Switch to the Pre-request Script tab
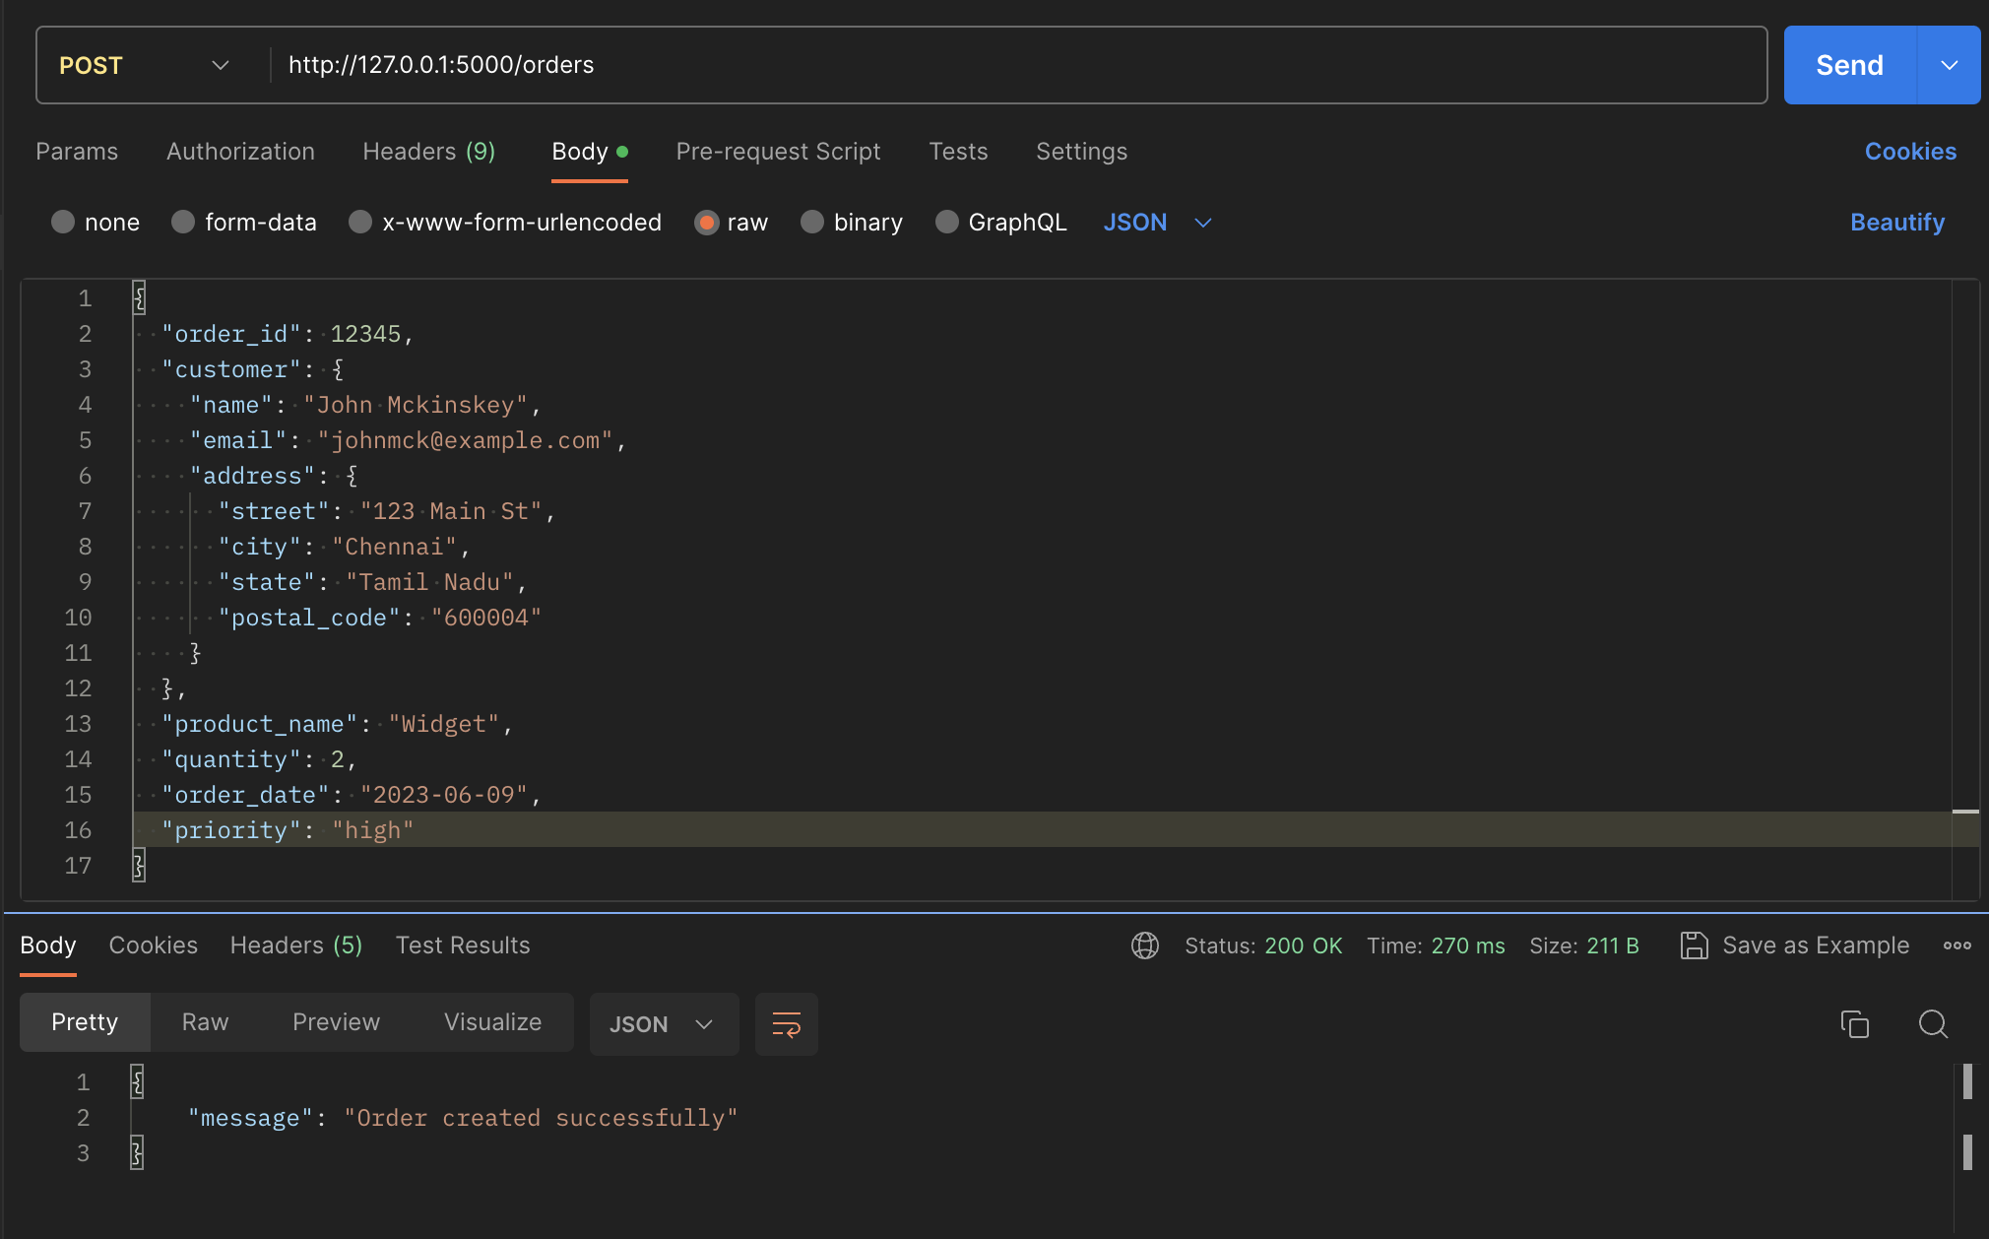This screenshot has width=1989, height=1239. point(778,152)
